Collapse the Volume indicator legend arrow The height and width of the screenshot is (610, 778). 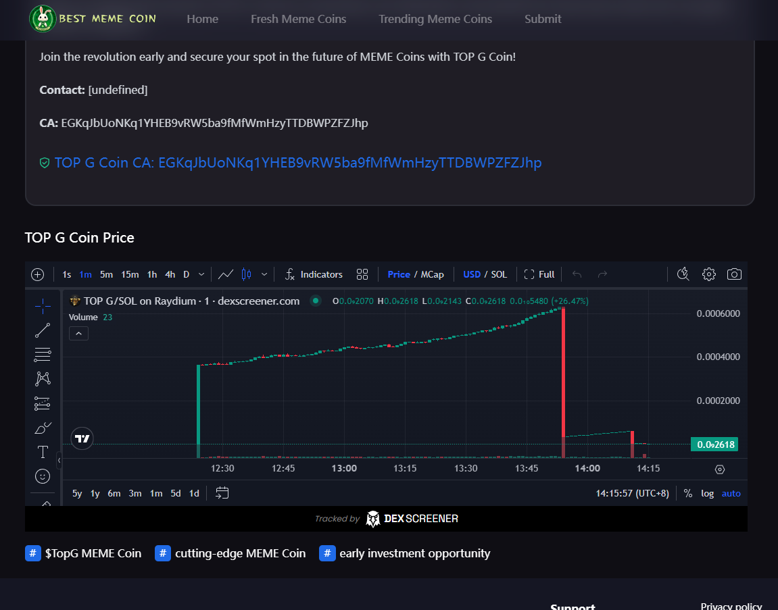tap(79, 334)
